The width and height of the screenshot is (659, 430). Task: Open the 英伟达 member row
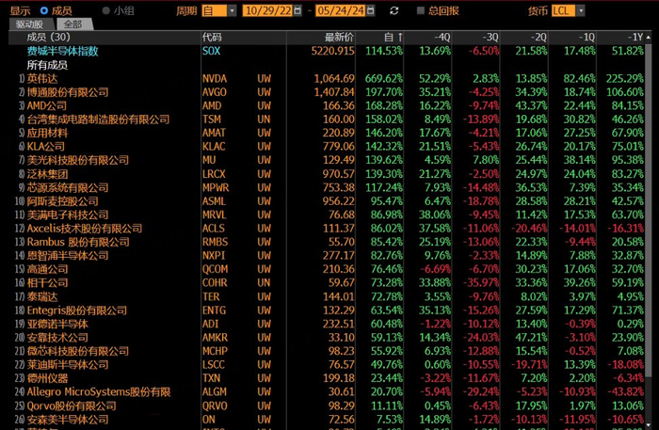pos(42,78)
